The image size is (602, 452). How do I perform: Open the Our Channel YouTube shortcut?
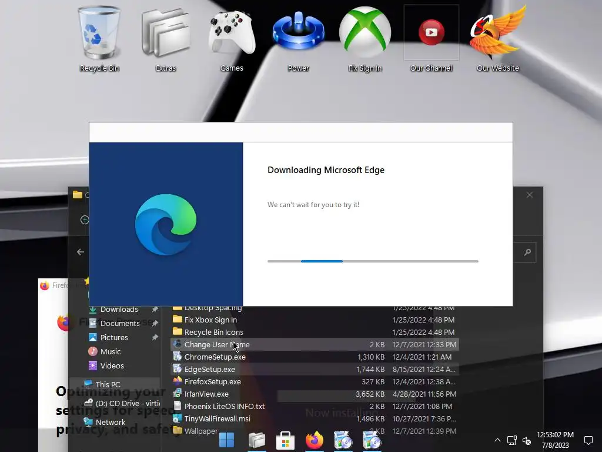(x=431, y=39)
